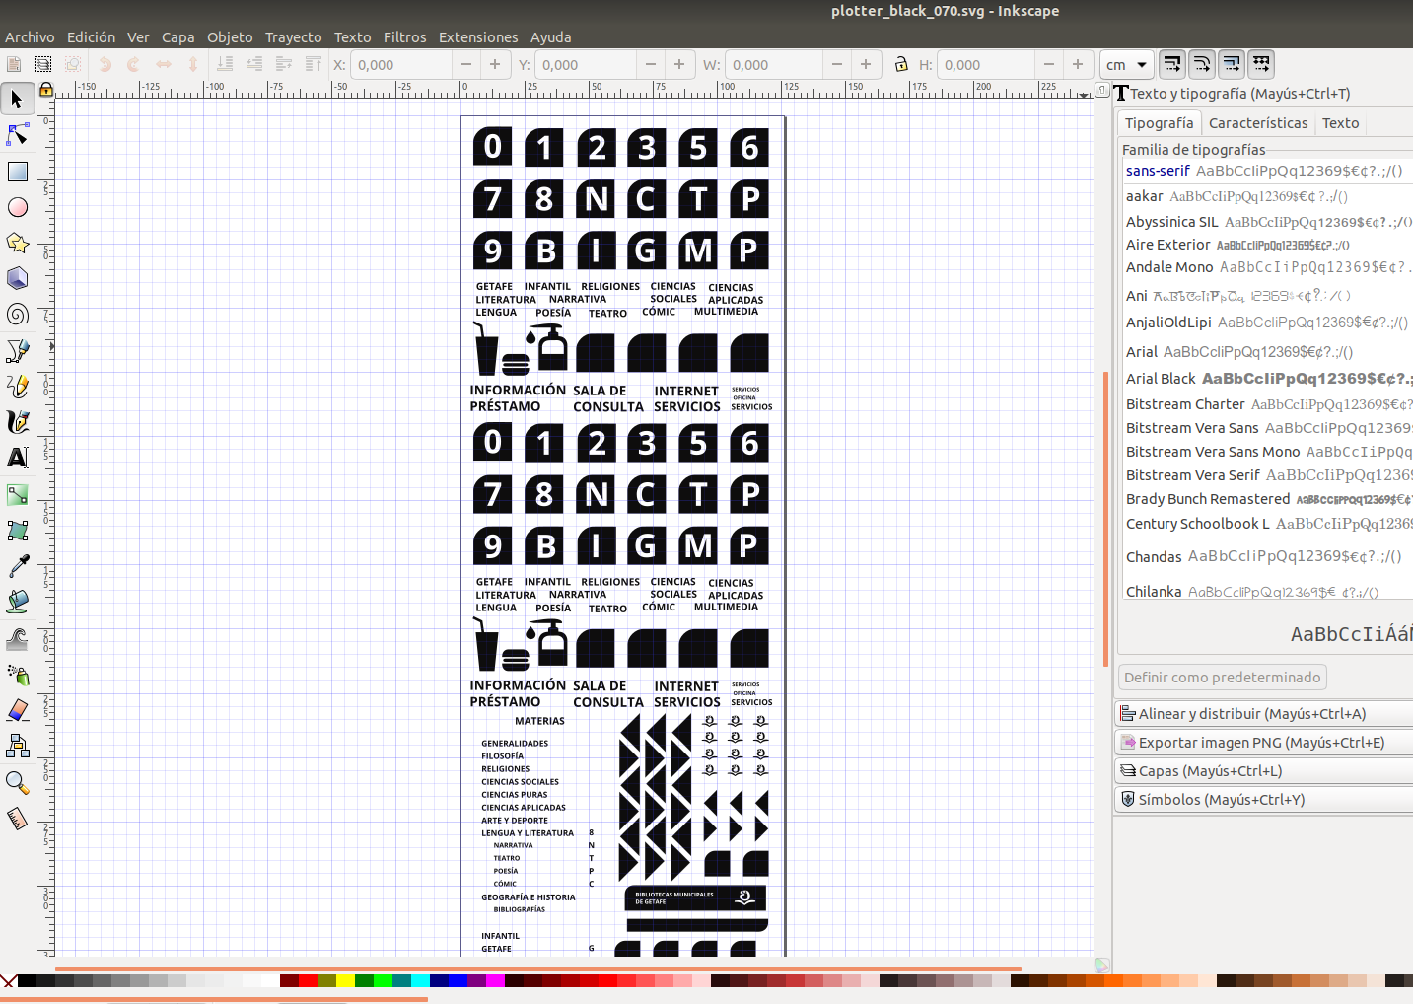Choose the Connector diagram tool

pyautogui.click(x=17, y=746)
